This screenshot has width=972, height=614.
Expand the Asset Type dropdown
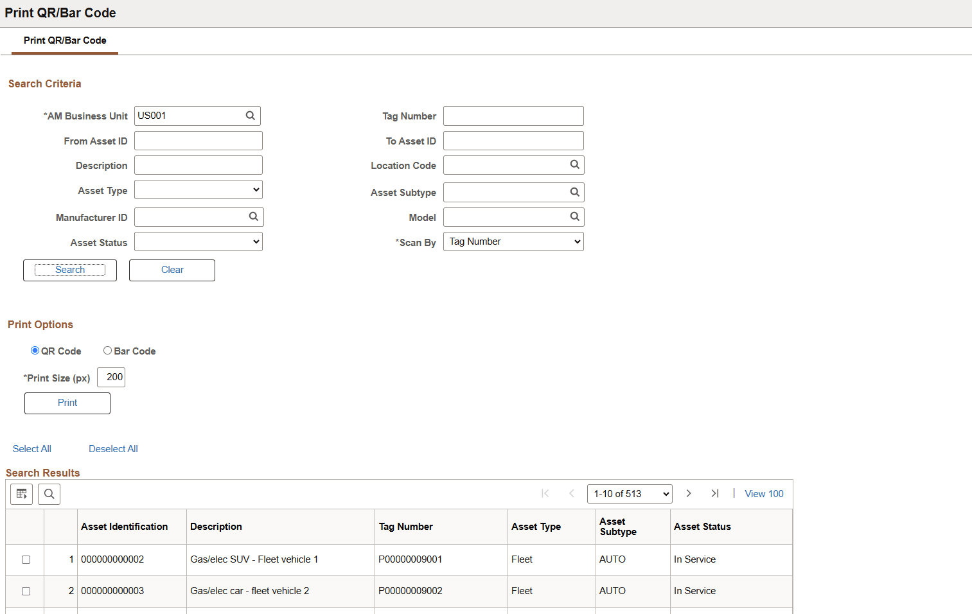coord(199,189)
